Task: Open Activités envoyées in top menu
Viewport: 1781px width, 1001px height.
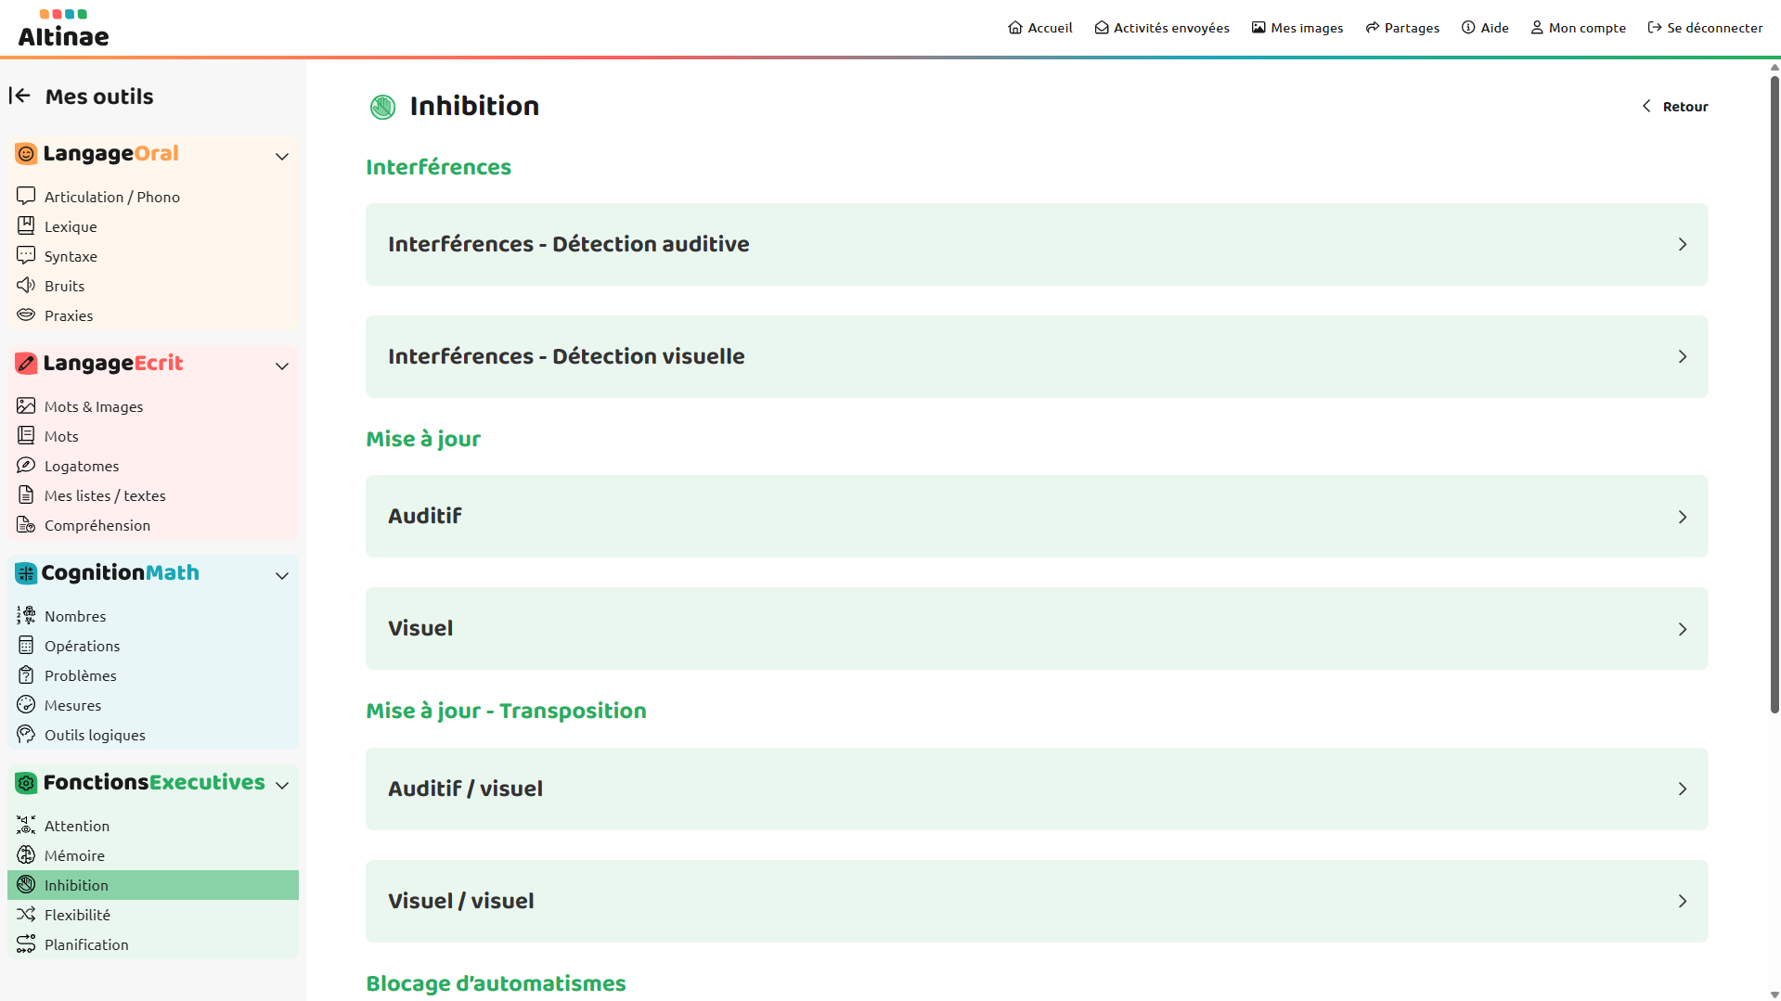Action: [1162, 28]
